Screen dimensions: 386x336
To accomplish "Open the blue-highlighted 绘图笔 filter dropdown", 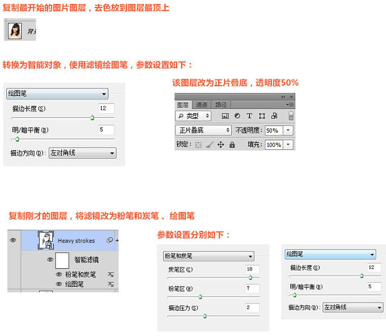I will pos(330,254).
